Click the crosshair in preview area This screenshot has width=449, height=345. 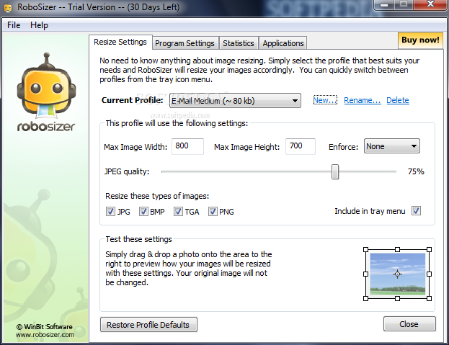point(397,274)
